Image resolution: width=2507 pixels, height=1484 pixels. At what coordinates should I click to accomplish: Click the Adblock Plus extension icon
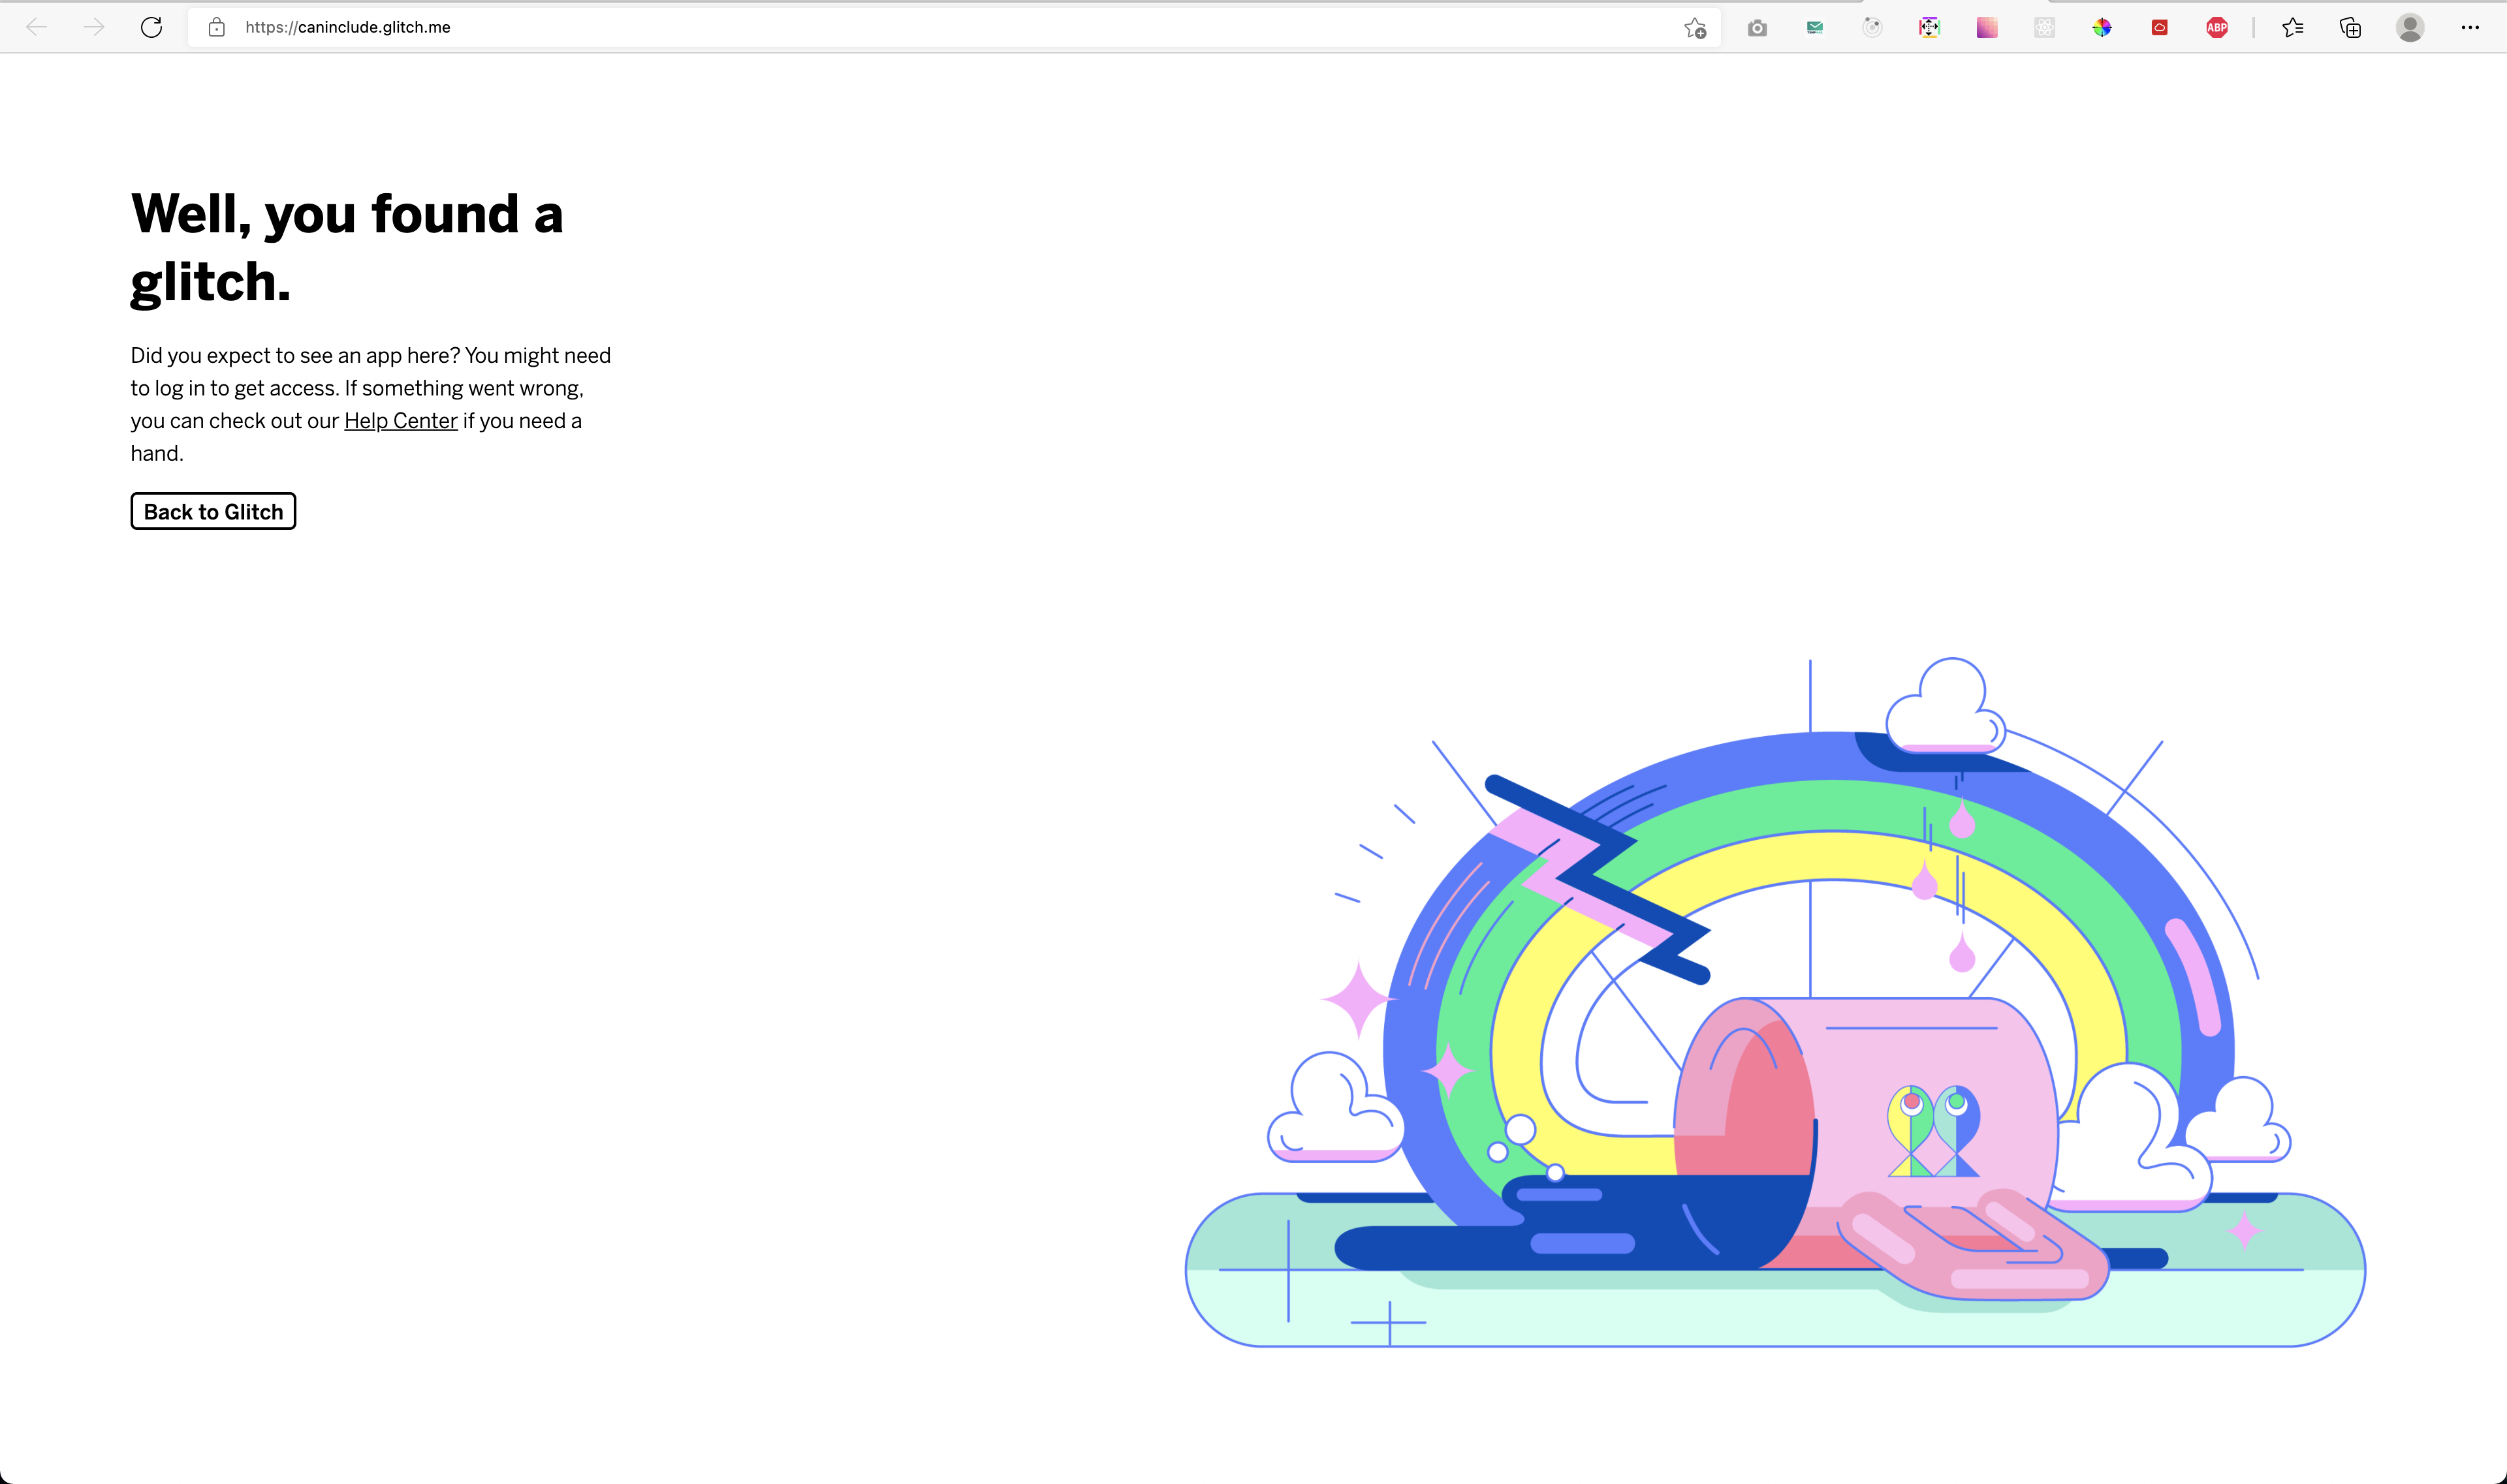2216,27
